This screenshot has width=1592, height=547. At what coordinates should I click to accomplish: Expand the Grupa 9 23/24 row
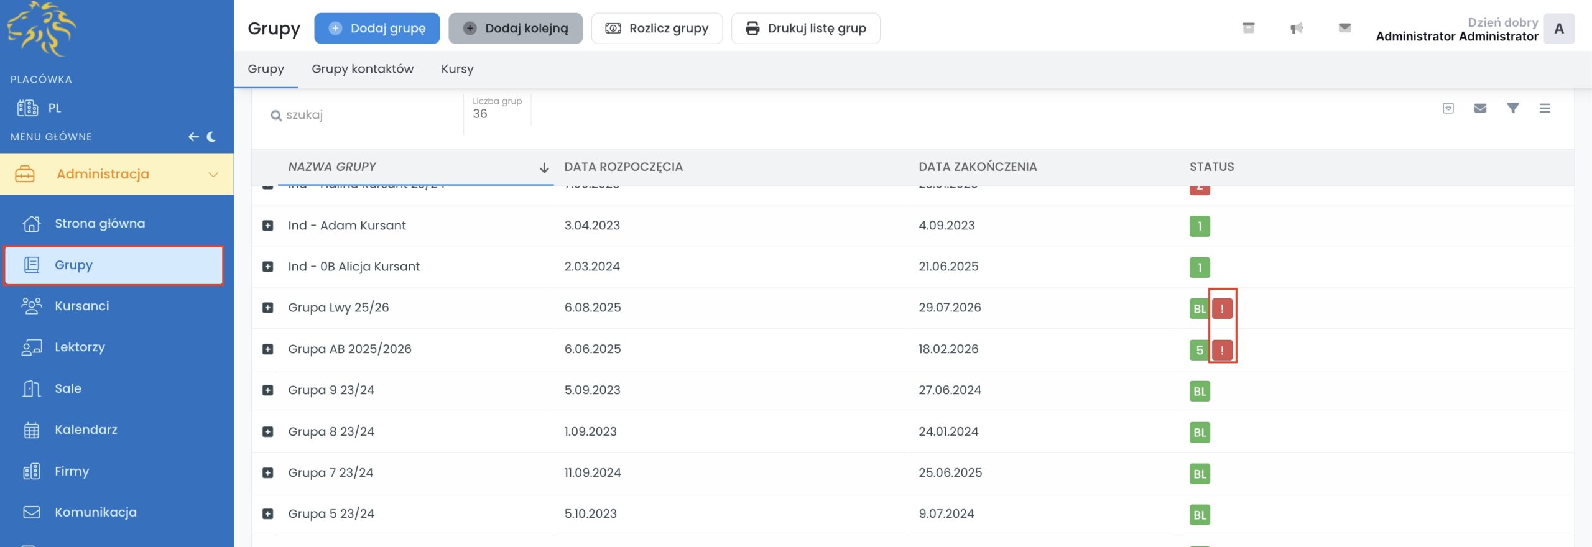268,390
